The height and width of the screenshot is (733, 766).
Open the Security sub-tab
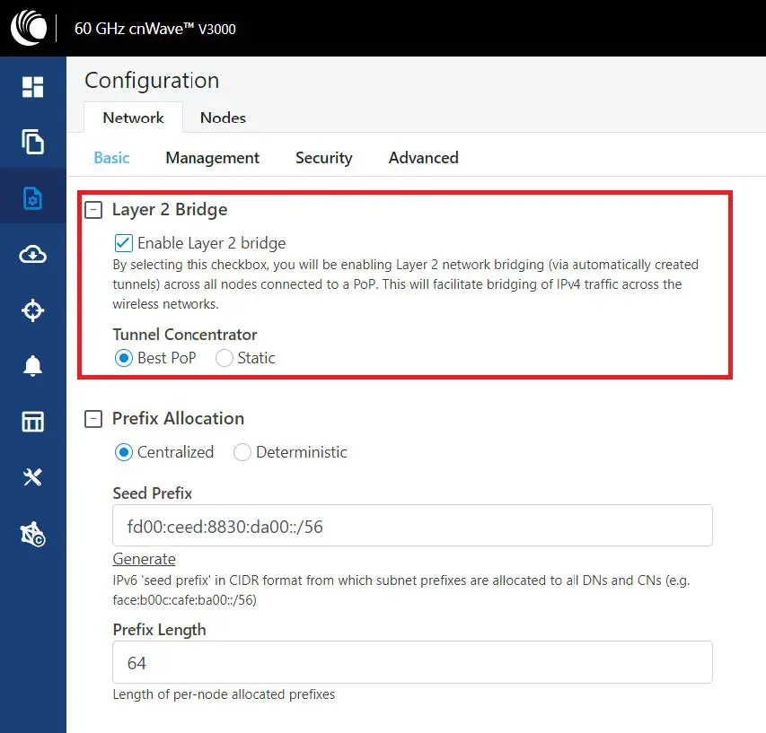(x=323, y=158)
